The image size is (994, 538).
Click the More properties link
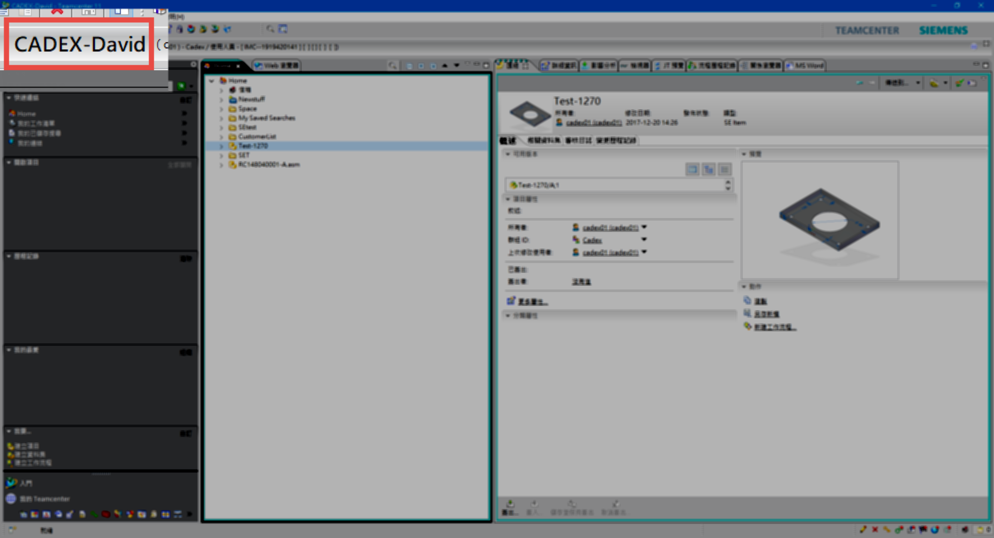(532, 302)
